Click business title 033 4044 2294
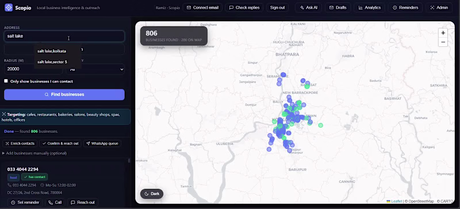This screenshot has width=460, height=209. [x=23, y=169]
